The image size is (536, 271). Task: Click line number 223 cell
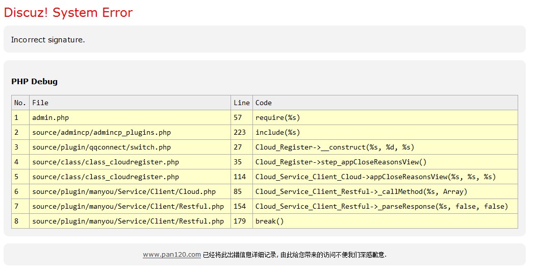tap(240, 132)
